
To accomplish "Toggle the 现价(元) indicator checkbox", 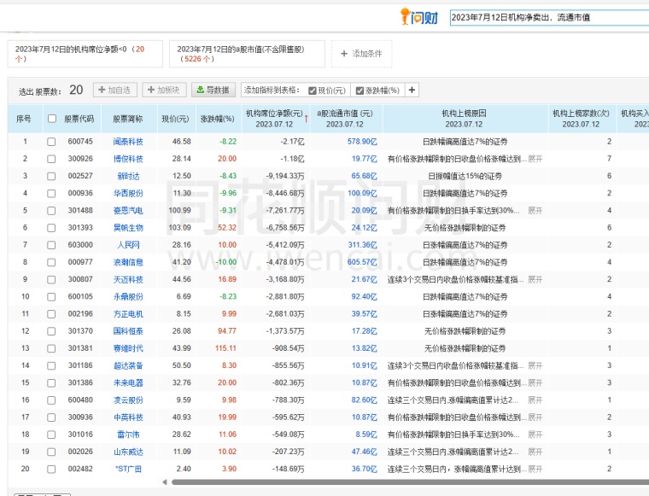I will [x=313, y=90].
